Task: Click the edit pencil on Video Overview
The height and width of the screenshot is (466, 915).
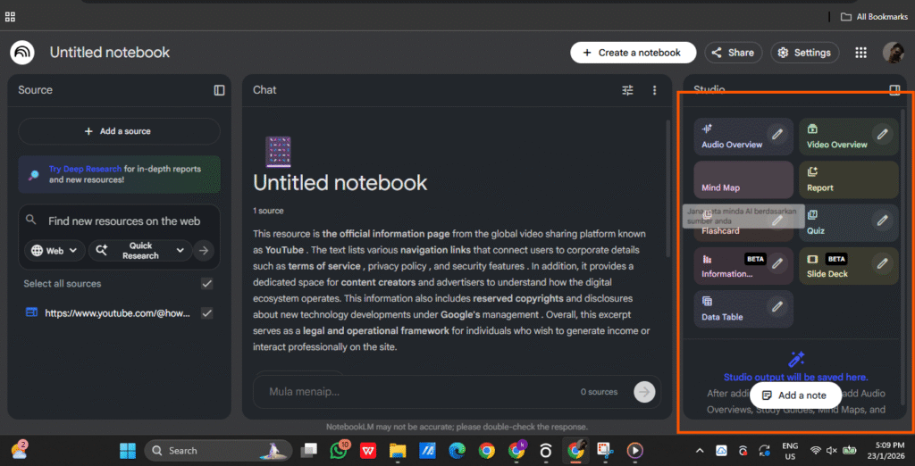Action: [882, 134]
